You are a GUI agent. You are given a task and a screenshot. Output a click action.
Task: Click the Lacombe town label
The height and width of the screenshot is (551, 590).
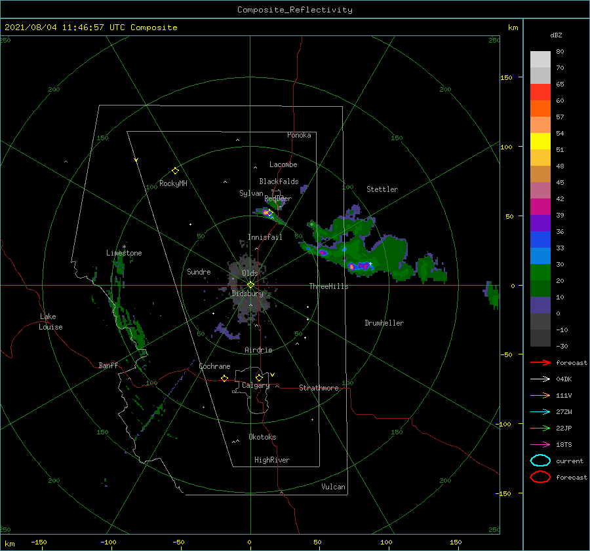tap(283, 164)
